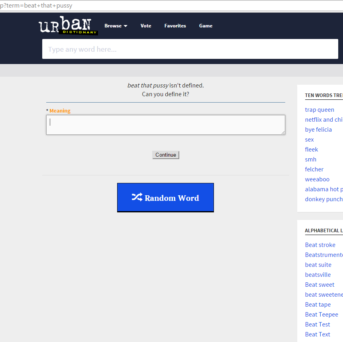Focus the 'Type any word here...' search box
The image size is (343, 342).
(x=190, y=49)
